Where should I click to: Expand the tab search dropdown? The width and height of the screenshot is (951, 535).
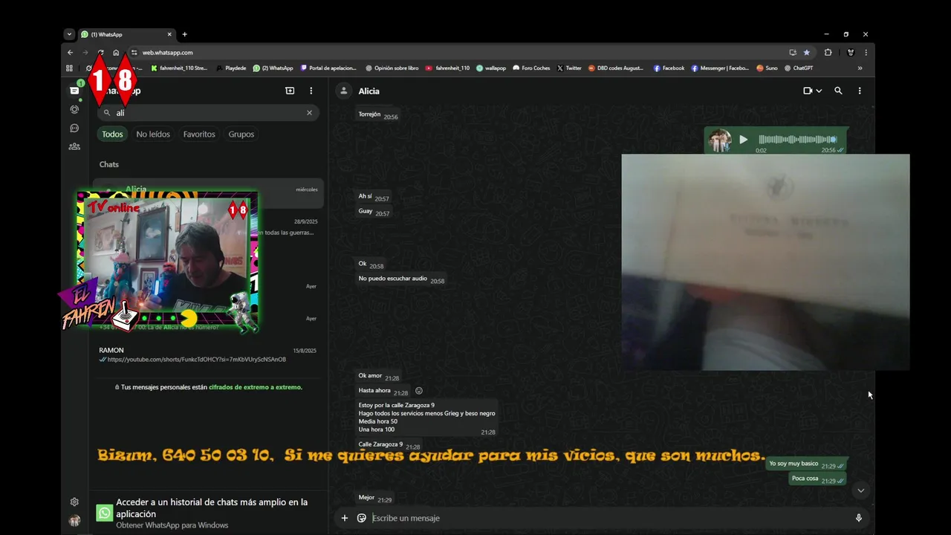click(69, 34)
